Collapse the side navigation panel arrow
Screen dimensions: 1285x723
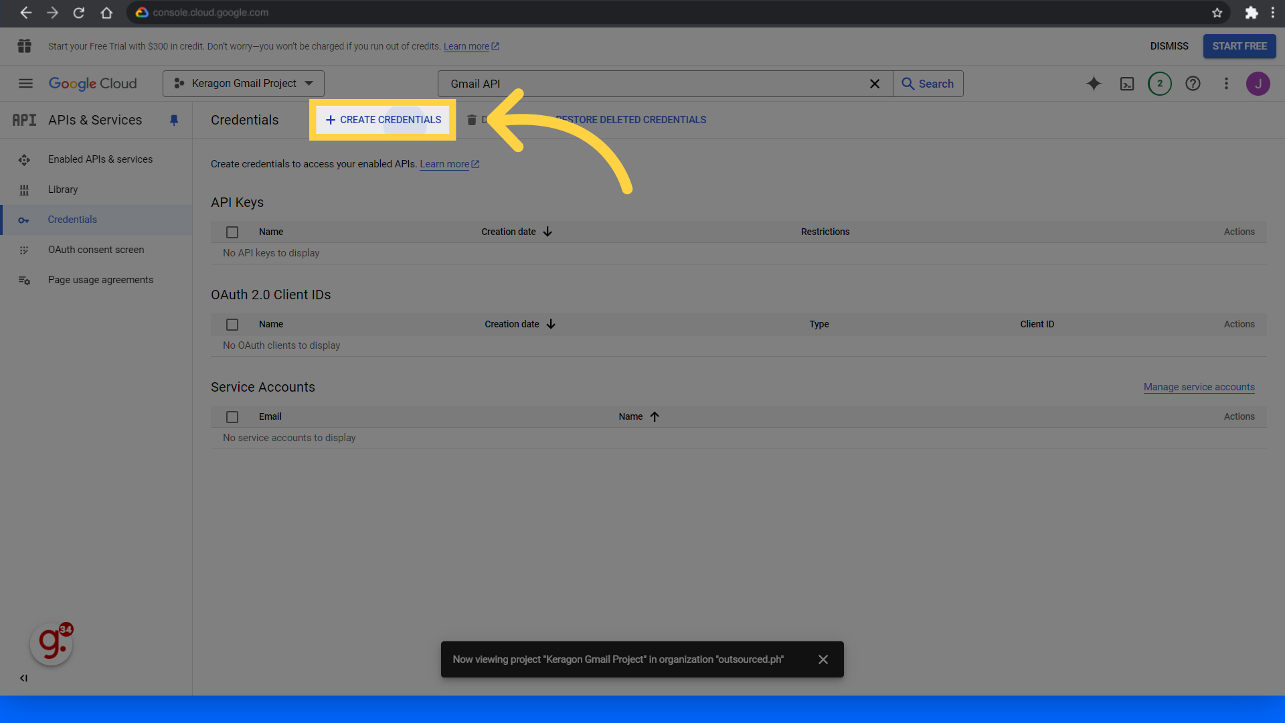point(23,678)
